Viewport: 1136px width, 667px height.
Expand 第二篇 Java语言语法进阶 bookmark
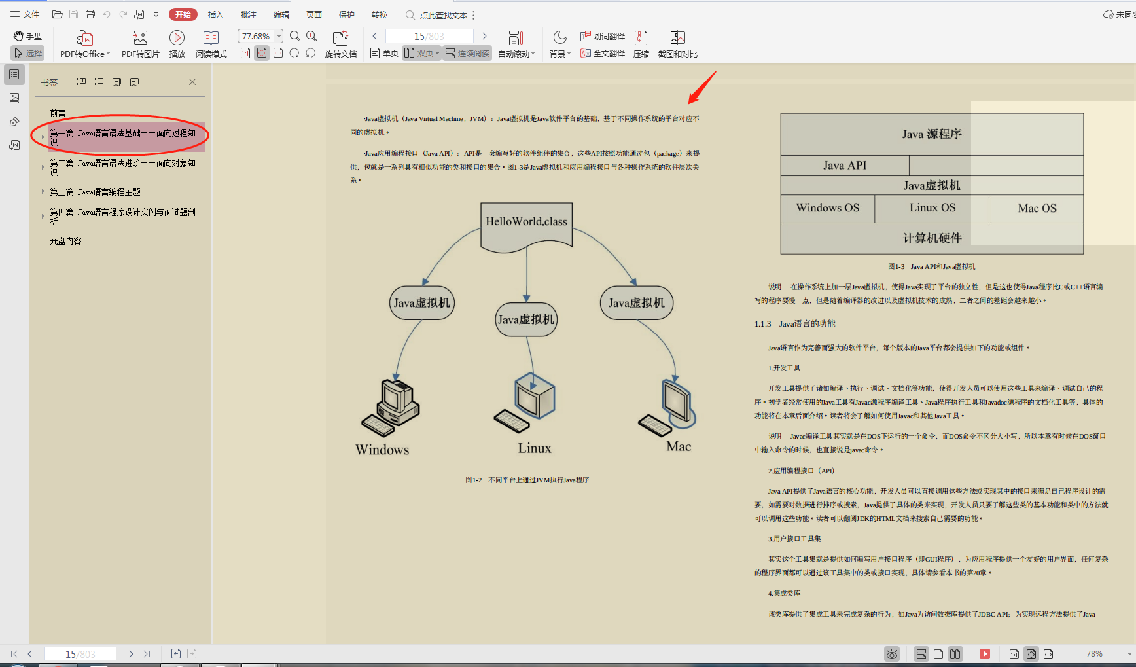[x=43, y=167]
